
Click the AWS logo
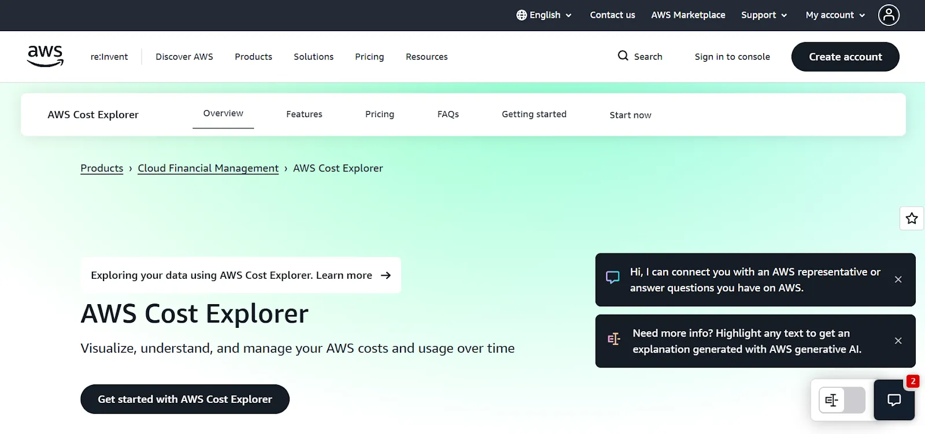[x=45, y=56]
